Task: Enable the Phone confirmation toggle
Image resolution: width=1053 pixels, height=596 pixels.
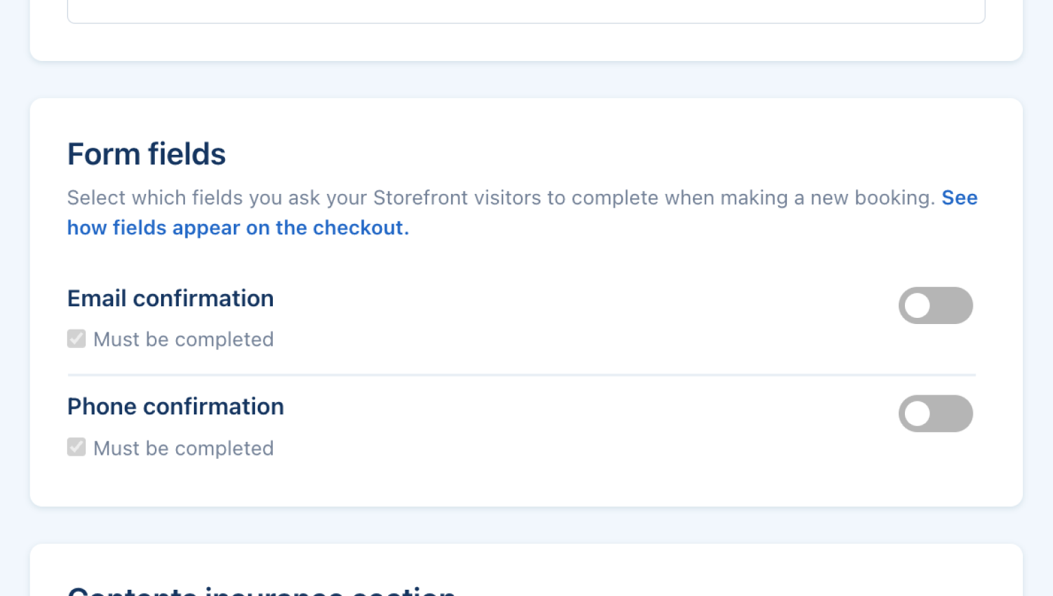Action: [936, 413]
